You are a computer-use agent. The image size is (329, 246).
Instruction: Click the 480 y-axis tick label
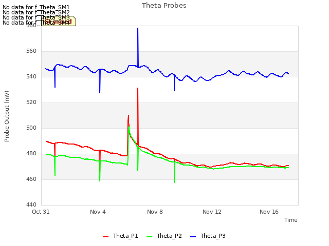(x=31, y=154)
